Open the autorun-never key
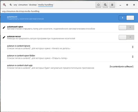Image resolution: width=138 pixels, height=112 pixels. point(69,37)
